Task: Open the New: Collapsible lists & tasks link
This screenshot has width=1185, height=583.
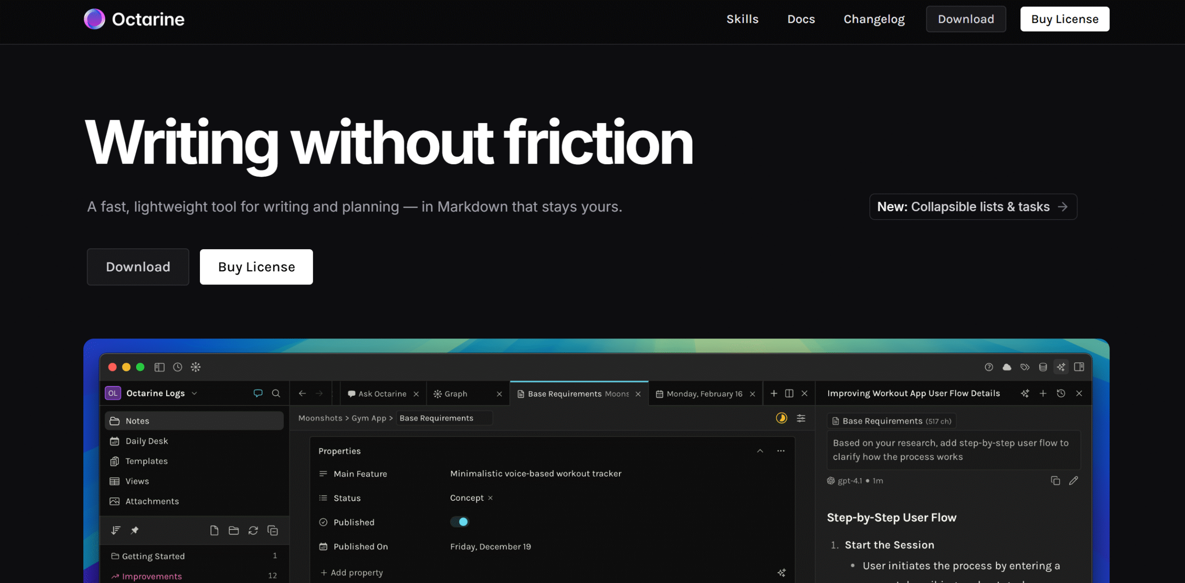Action: [x=973, y=207]
